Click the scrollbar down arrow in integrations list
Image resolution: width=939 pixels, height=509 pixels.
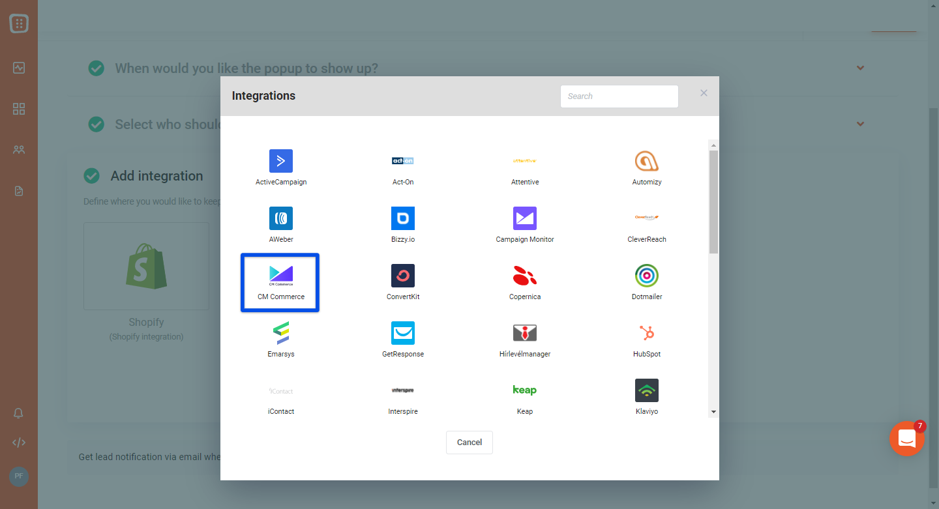coord(713,412)
